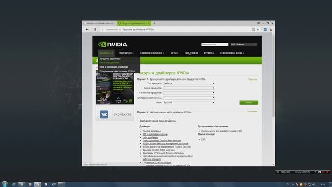Viewport: 332px width, 187px height.
Task: Expand the Тип продукта dropdown
Action: tap(189, 83)
